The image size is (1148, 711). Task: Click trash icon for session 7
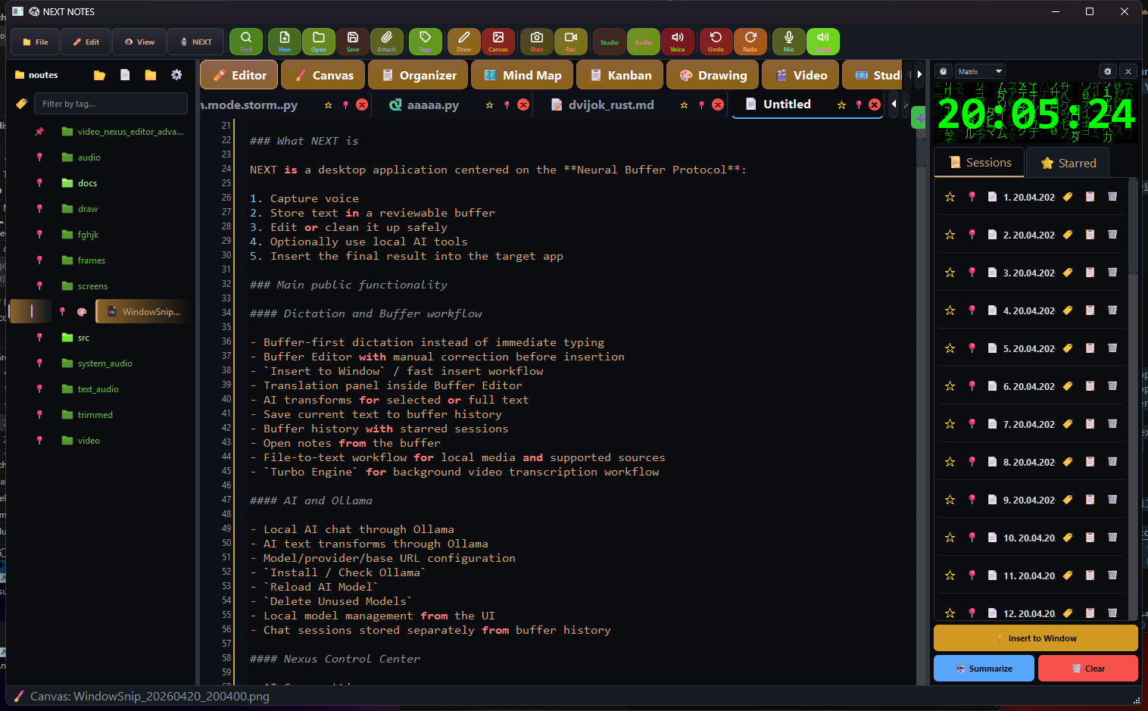[1112, 424]
